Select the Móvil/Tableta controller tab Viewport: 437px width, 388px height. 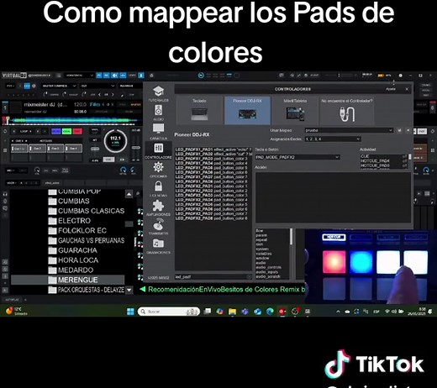point(295,110)
